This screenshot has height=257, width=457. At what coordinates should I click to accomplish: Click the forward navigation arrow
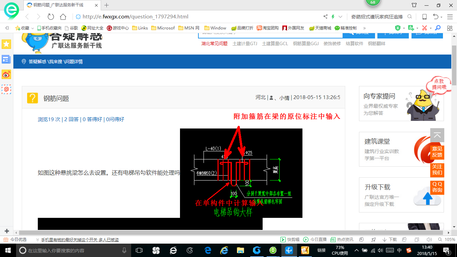point(38,17)
